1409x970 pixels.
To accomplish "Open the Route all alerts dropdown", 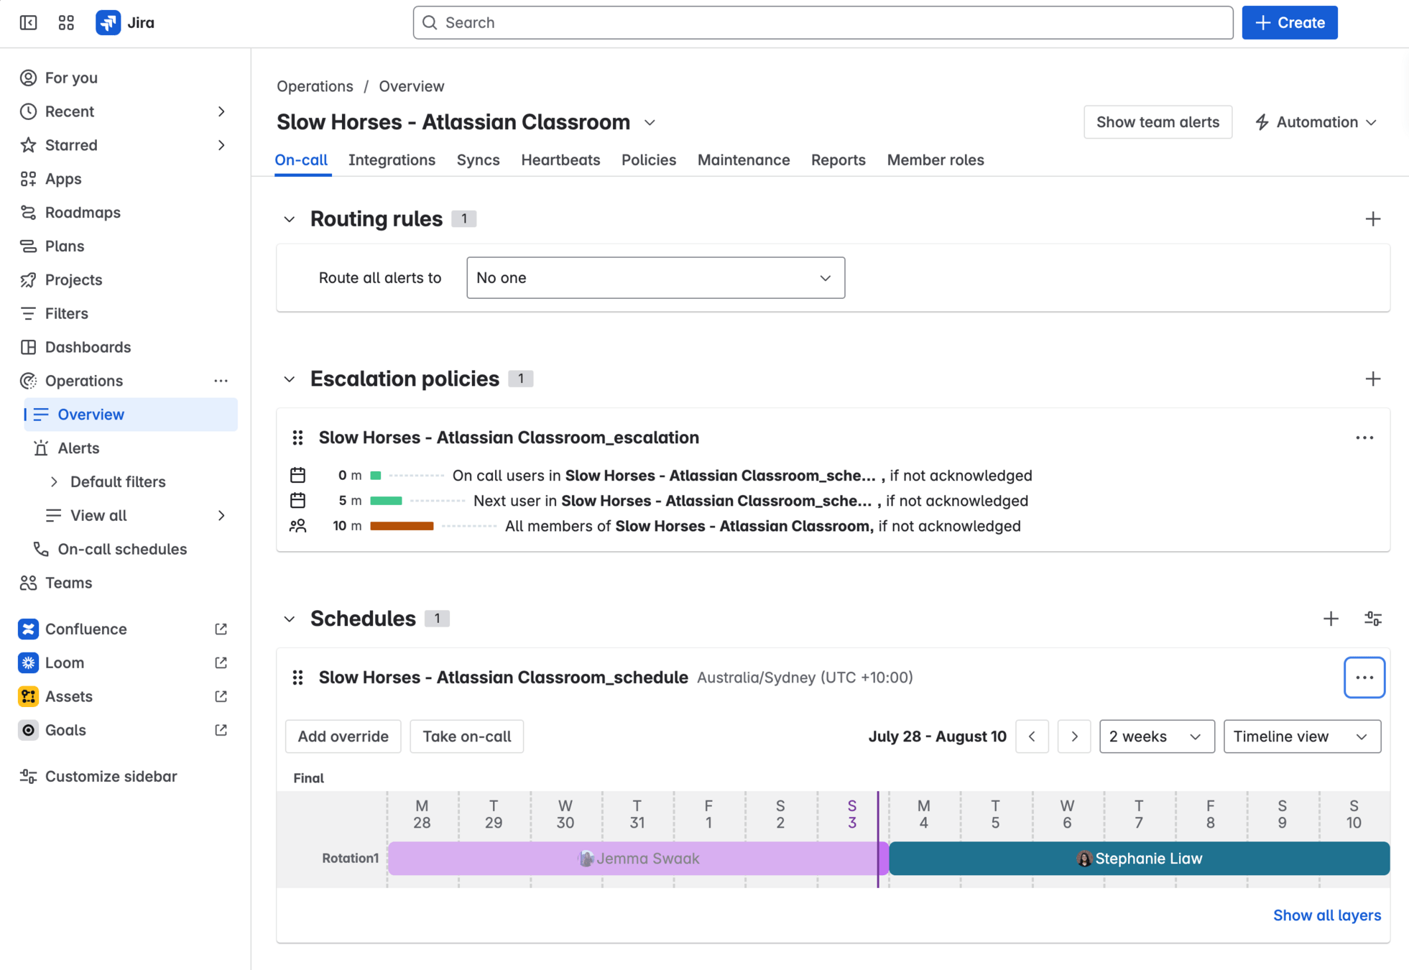I will coord(655,278).
